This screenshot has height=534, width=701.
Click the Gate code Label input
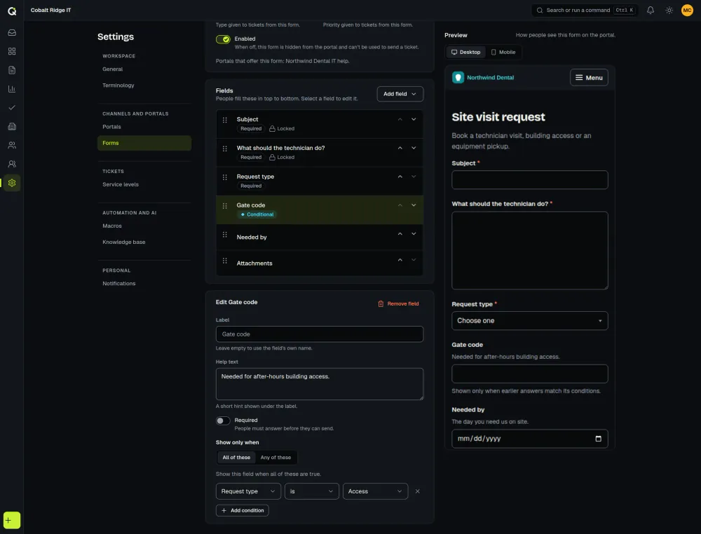pyautogui.click(x=319, y=334)
